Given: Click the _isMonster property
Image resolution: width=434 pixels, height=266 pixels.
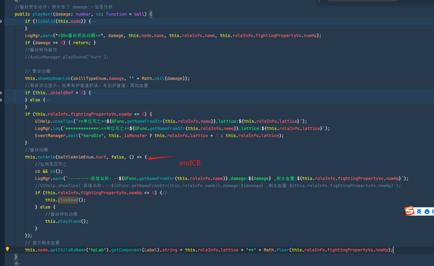Looking at the screenshot, I should 134,136.
